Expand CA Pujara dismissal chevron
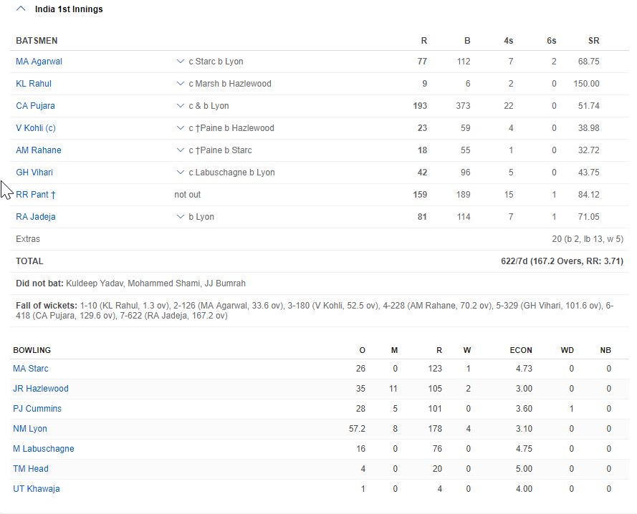637x514 pixels. click(180, 106)
